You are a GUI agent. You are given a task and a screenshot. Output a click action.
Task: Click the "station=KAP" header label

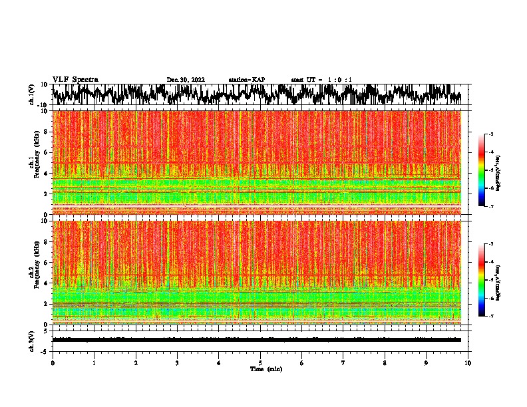pos(247,80)
